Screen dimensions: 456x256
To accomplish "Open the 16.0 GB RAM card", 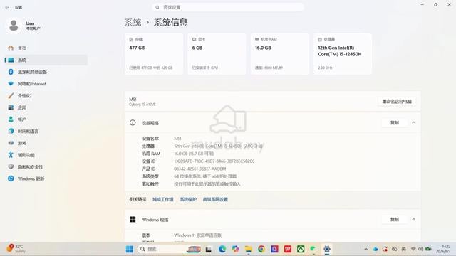I will tap(280, 54).
